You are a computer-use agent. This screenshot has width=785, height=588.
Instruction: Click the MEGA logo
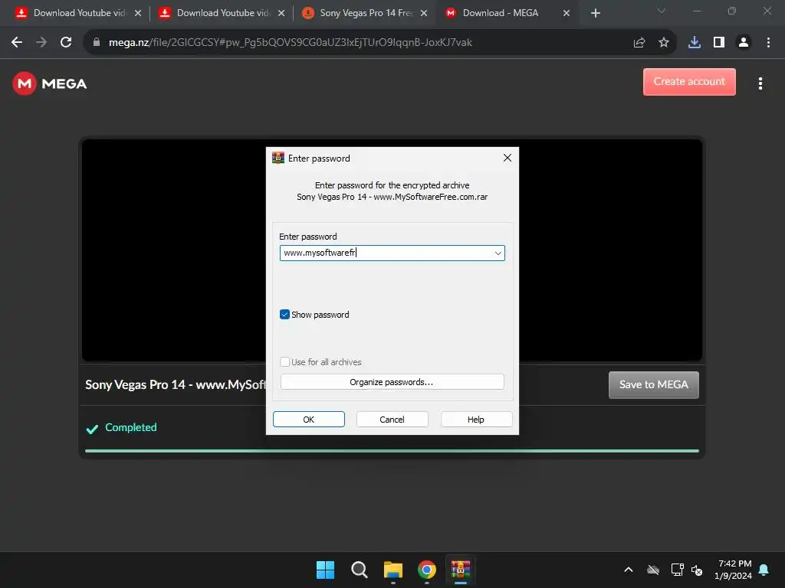(x=50, y=83)
